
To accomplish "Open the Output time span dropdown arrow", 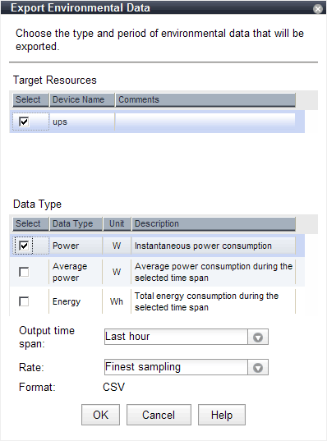I will click(x=258, y=337).
